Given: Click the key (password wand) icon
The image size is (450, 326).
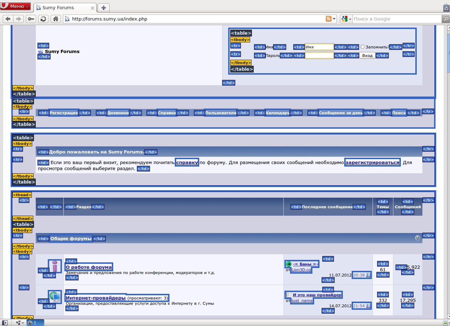Looking at the screenshot, I should [31, 19].
